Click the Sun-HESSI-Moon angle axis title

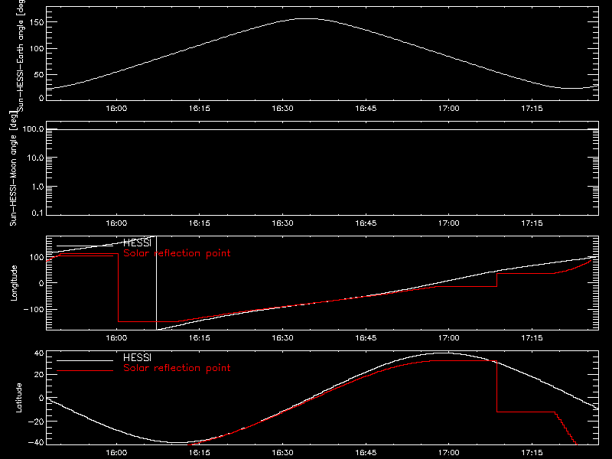point(13,168)
